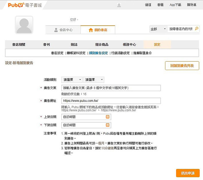Select 書刊 menu item

pyautogui.click(x=46, y=44)
